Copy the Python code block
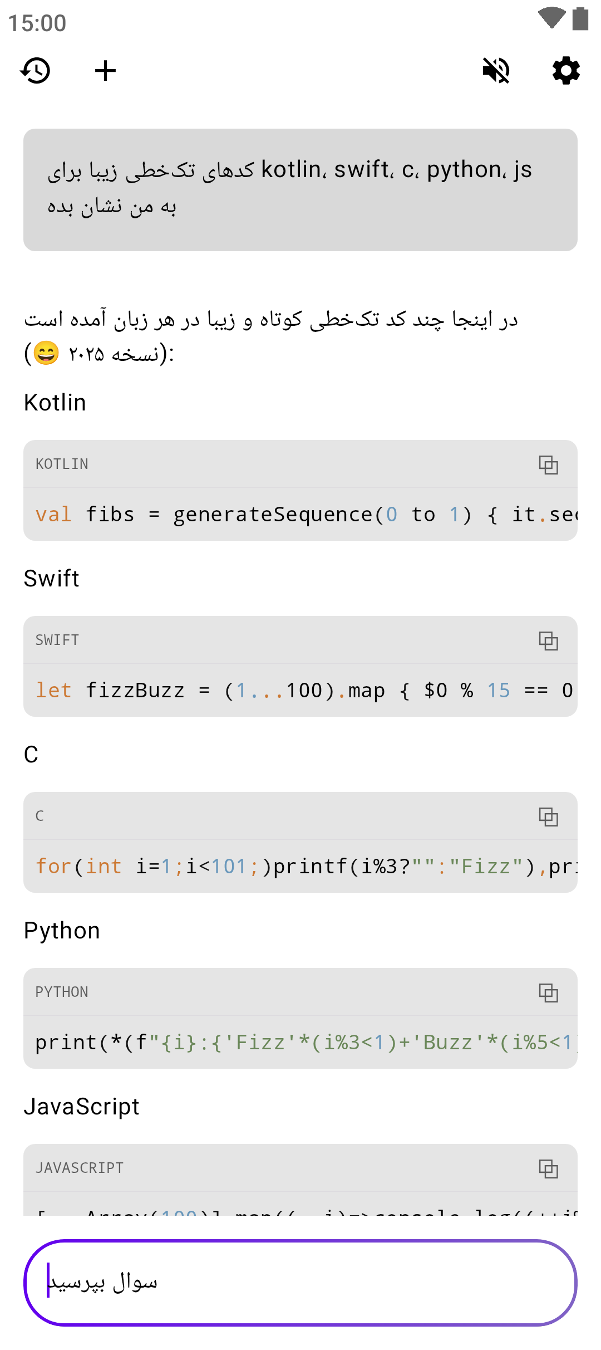 pos(548,992)
